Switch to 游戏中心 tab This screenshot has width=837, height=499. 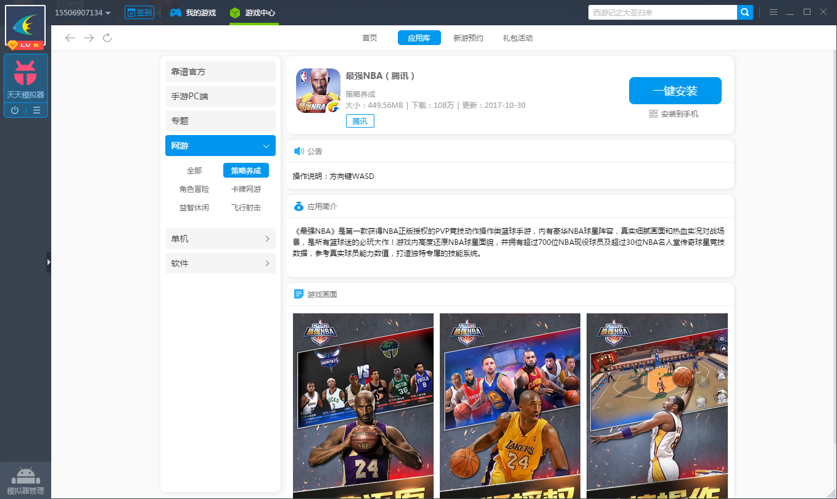[253, 12]
